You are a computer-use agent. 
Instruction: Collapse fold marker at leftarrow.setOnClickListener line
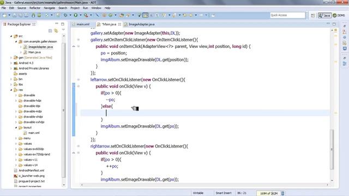(79, 79)
